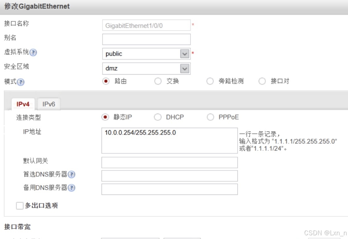348x239 pixels.
Task: Click the 默认网关 label
Action: (x=36, y=161)
